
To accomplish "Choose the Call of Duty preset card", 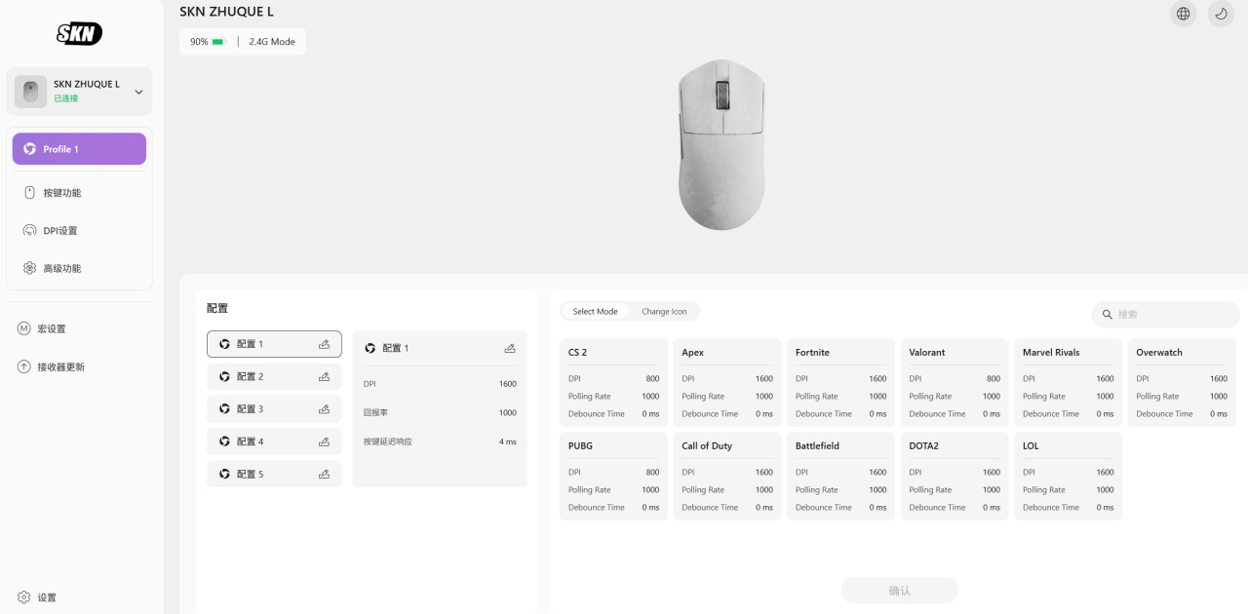I will click(x=727, y=476).
